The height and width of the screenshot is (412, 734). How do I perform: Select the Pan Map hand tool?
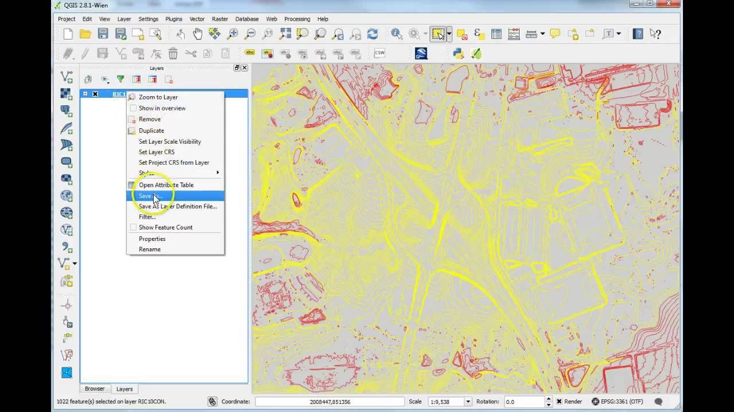pos(198,34)
